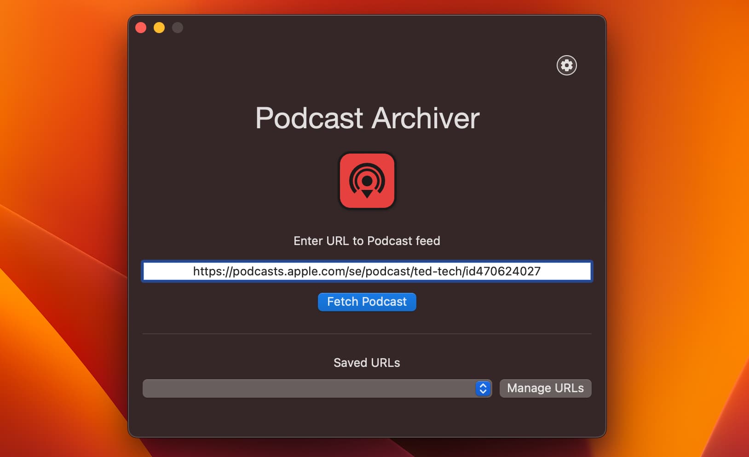Viewport: 749px width, 457px height.
Task: Click the 'Saved URLs' label
Action: pyautogui.click(x=367, y=363)
